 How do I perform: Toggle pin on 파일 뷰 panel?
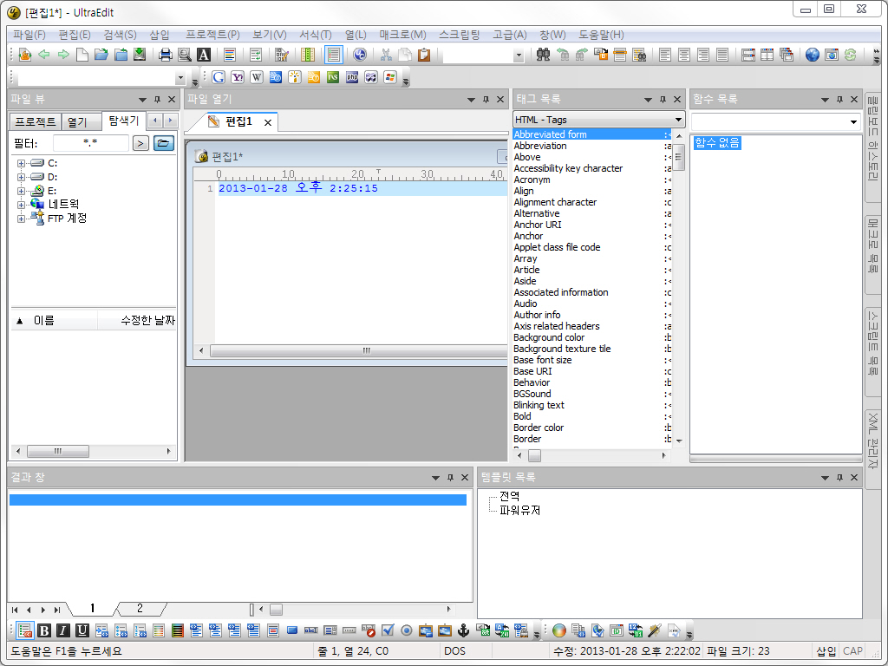(157, 100)
